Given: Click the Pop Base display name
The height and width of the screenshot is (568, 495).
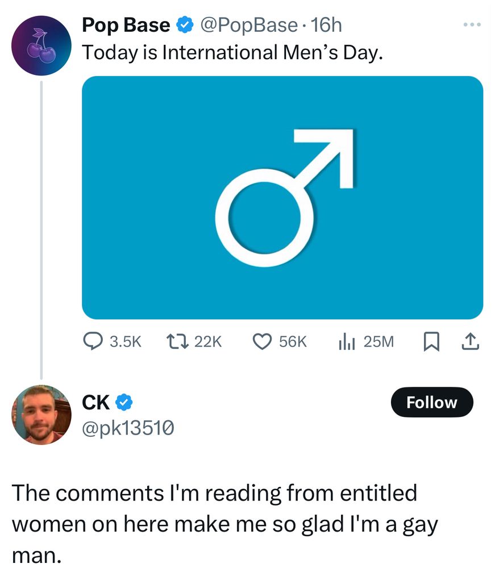Looking at the screenshot, I should (x=126, y=25).
